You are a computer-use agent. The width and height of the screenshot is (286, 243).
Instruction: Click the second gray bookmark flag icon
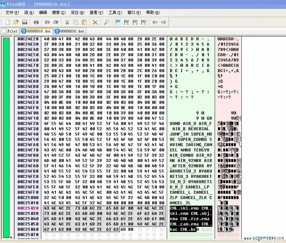click(x=135, y=22)
